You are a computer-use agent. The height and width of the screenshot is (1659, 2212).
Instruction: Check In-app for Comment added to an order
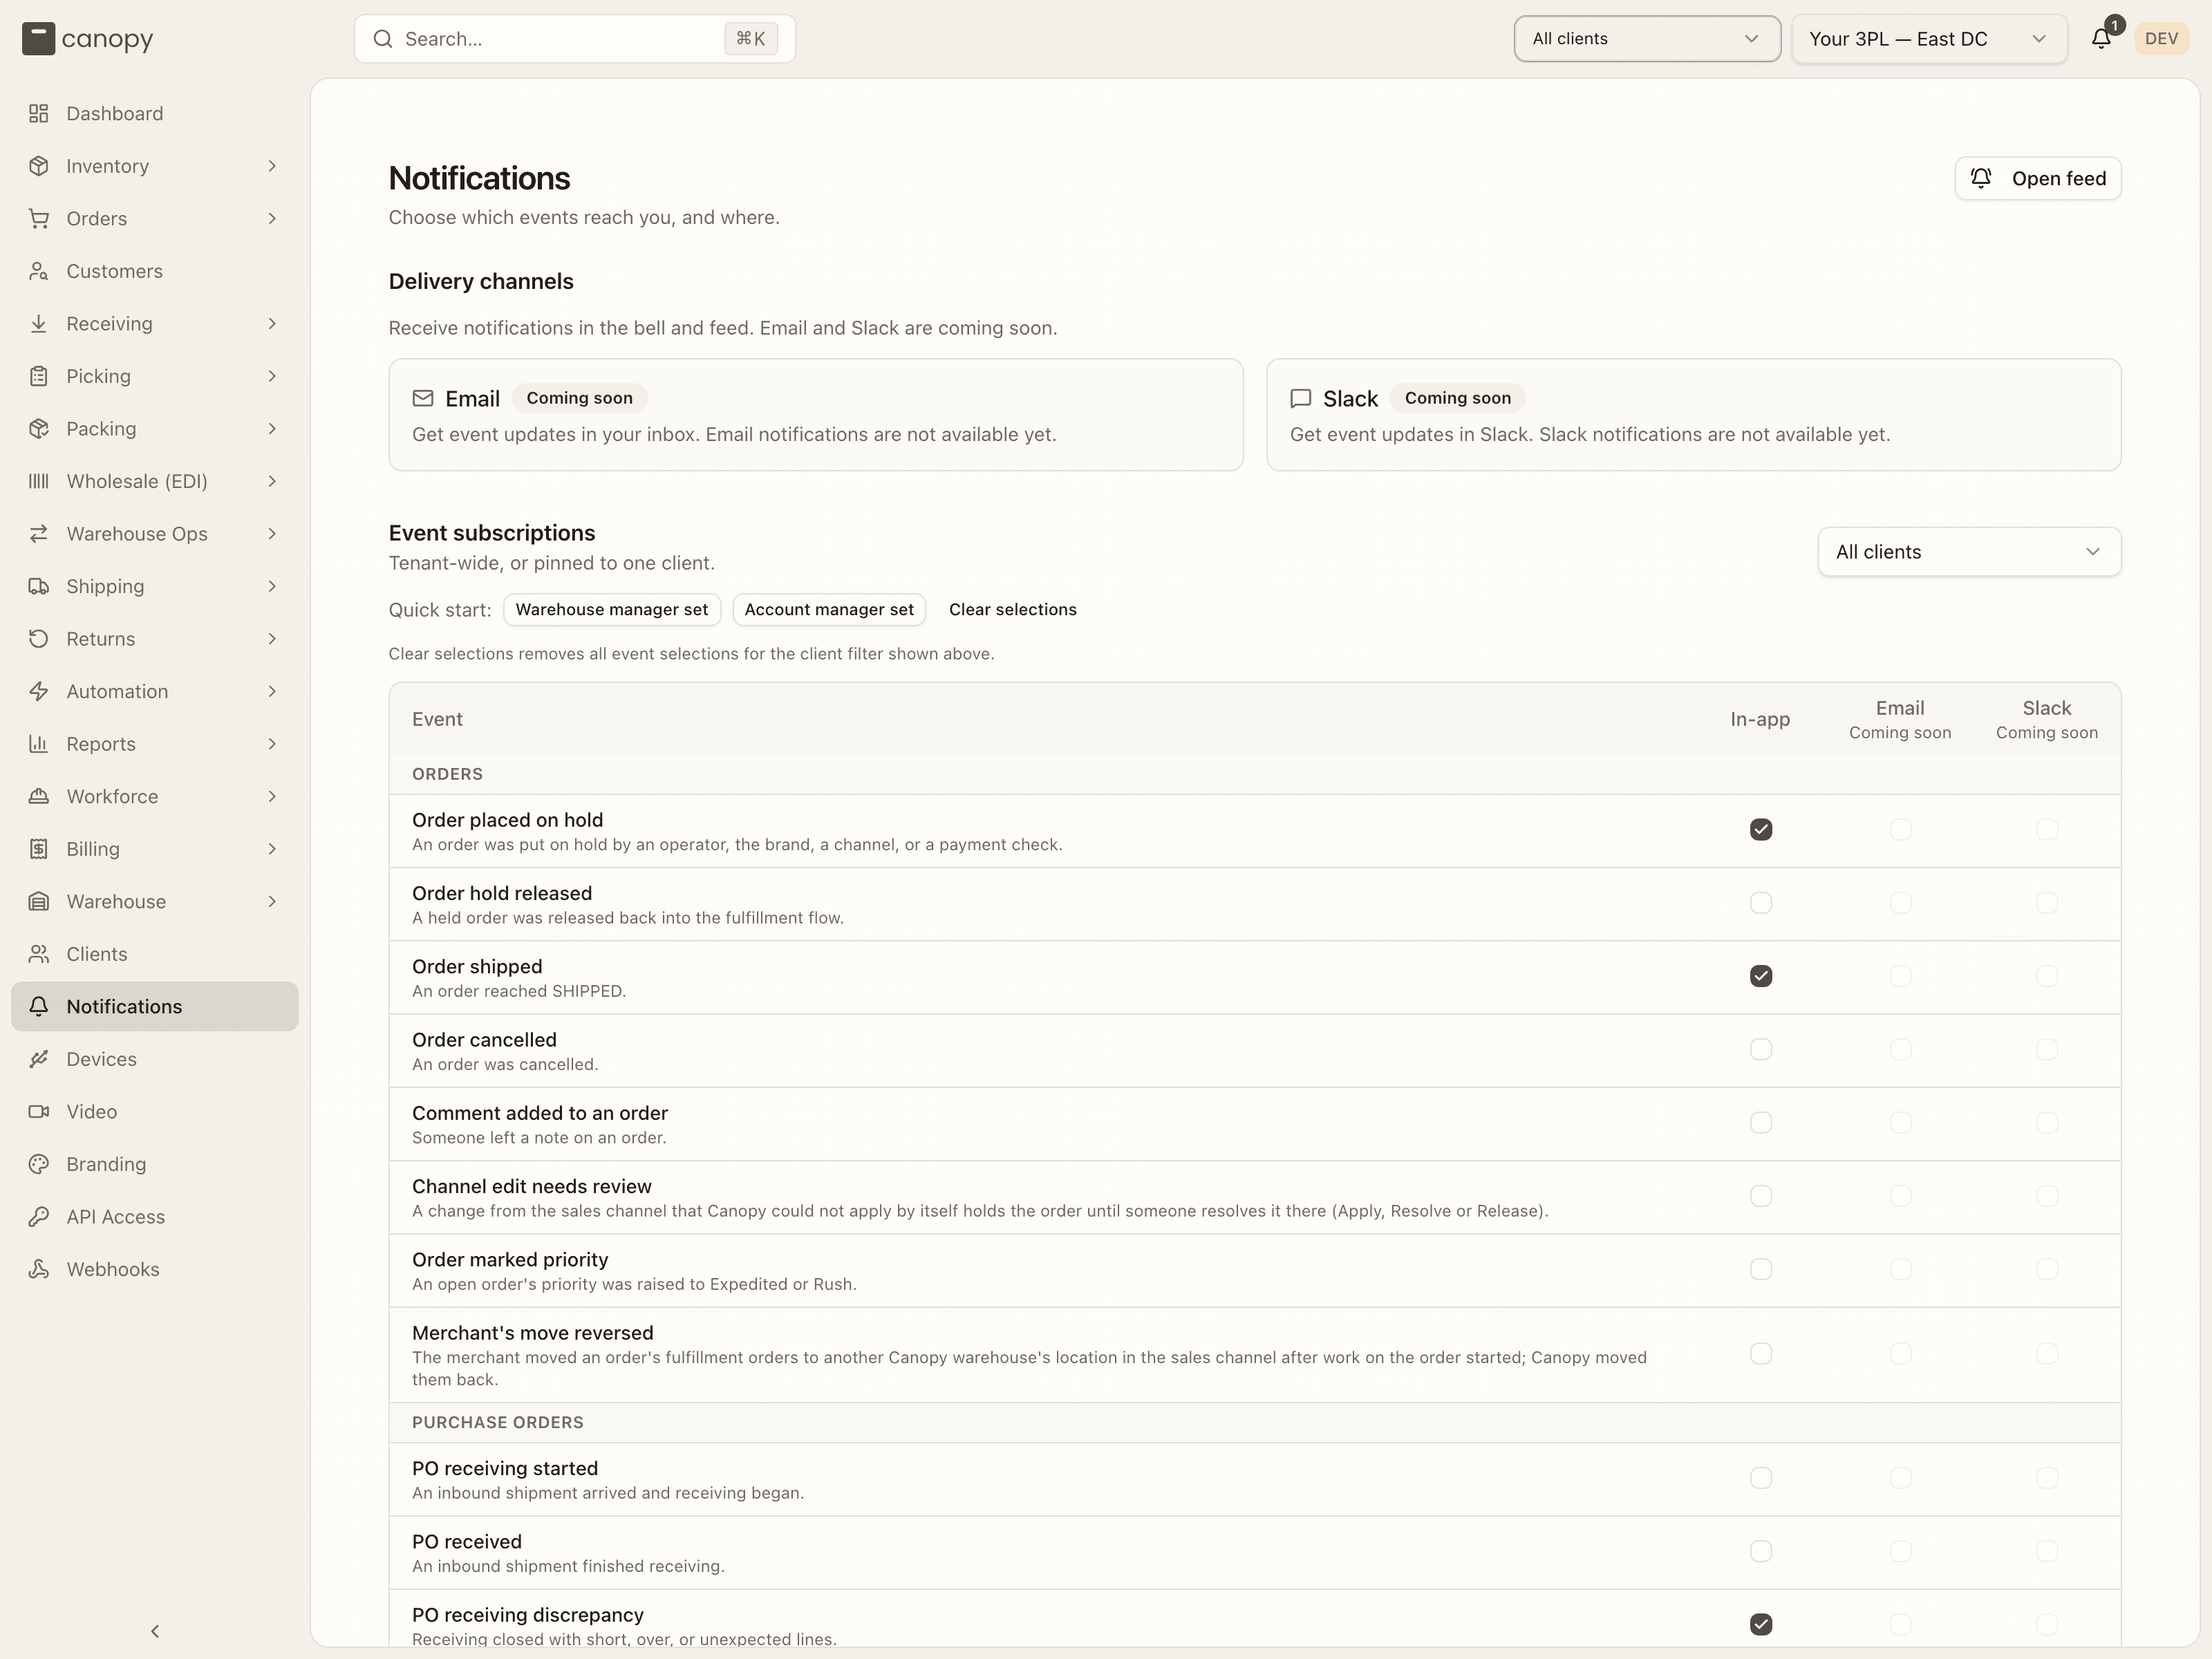1761,1123
